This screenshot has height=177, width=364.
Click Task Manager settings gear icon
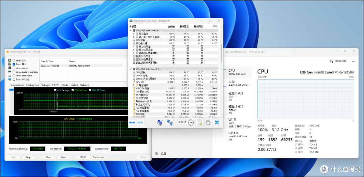tap(156, 153)
